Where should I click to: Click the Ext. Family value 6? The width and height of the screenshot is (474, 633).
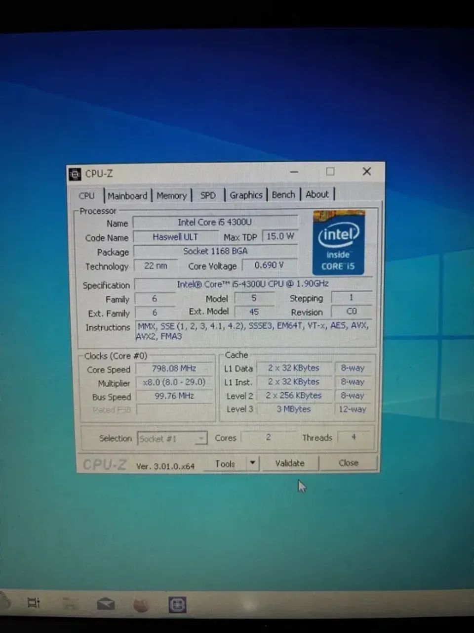pyautogui.click(x=155, y=313)
